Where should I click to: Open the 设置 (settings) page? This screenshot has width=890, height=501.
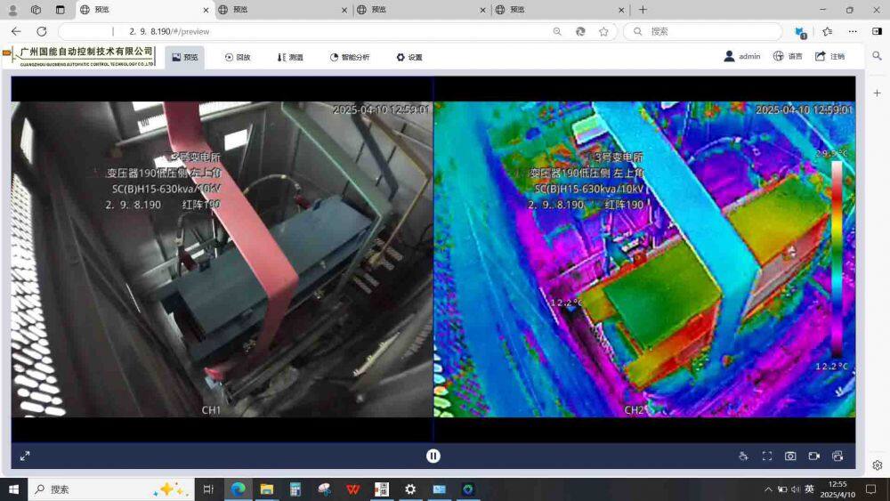409,57
